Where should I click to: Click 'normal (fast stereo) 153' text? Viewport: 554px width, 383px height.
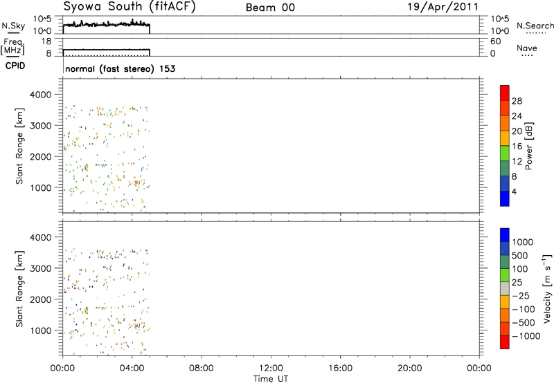(x=120, y=68)
